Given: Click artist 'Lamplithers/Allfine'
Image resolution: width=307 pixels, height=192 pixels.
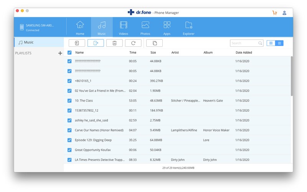Looking at the screenshot, I should 184,130.
